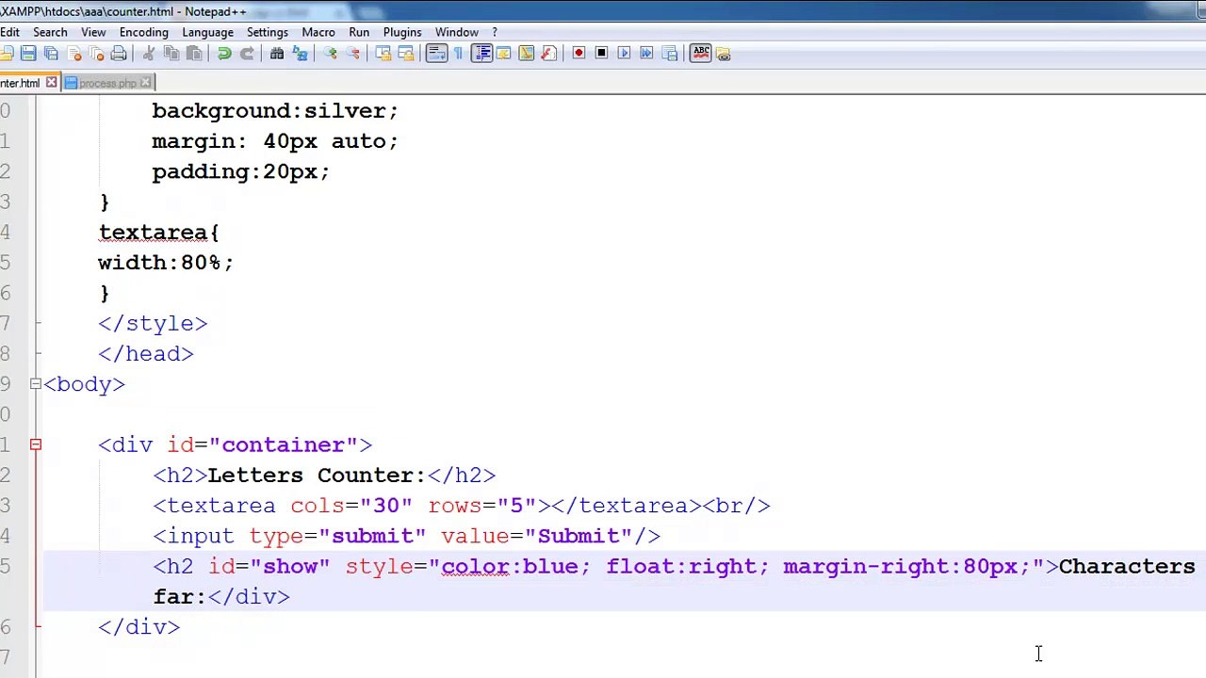This screenshot has width=1206, height=678.
Task: Open the Macro menu
Action: click(318, 32)
